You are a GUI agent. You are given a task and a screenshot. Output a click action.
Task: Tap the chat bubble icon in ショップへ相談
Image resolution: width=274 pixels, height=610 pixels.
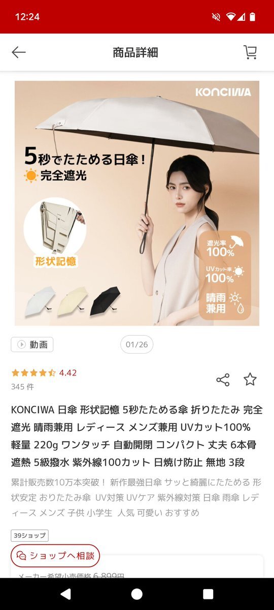22,556
